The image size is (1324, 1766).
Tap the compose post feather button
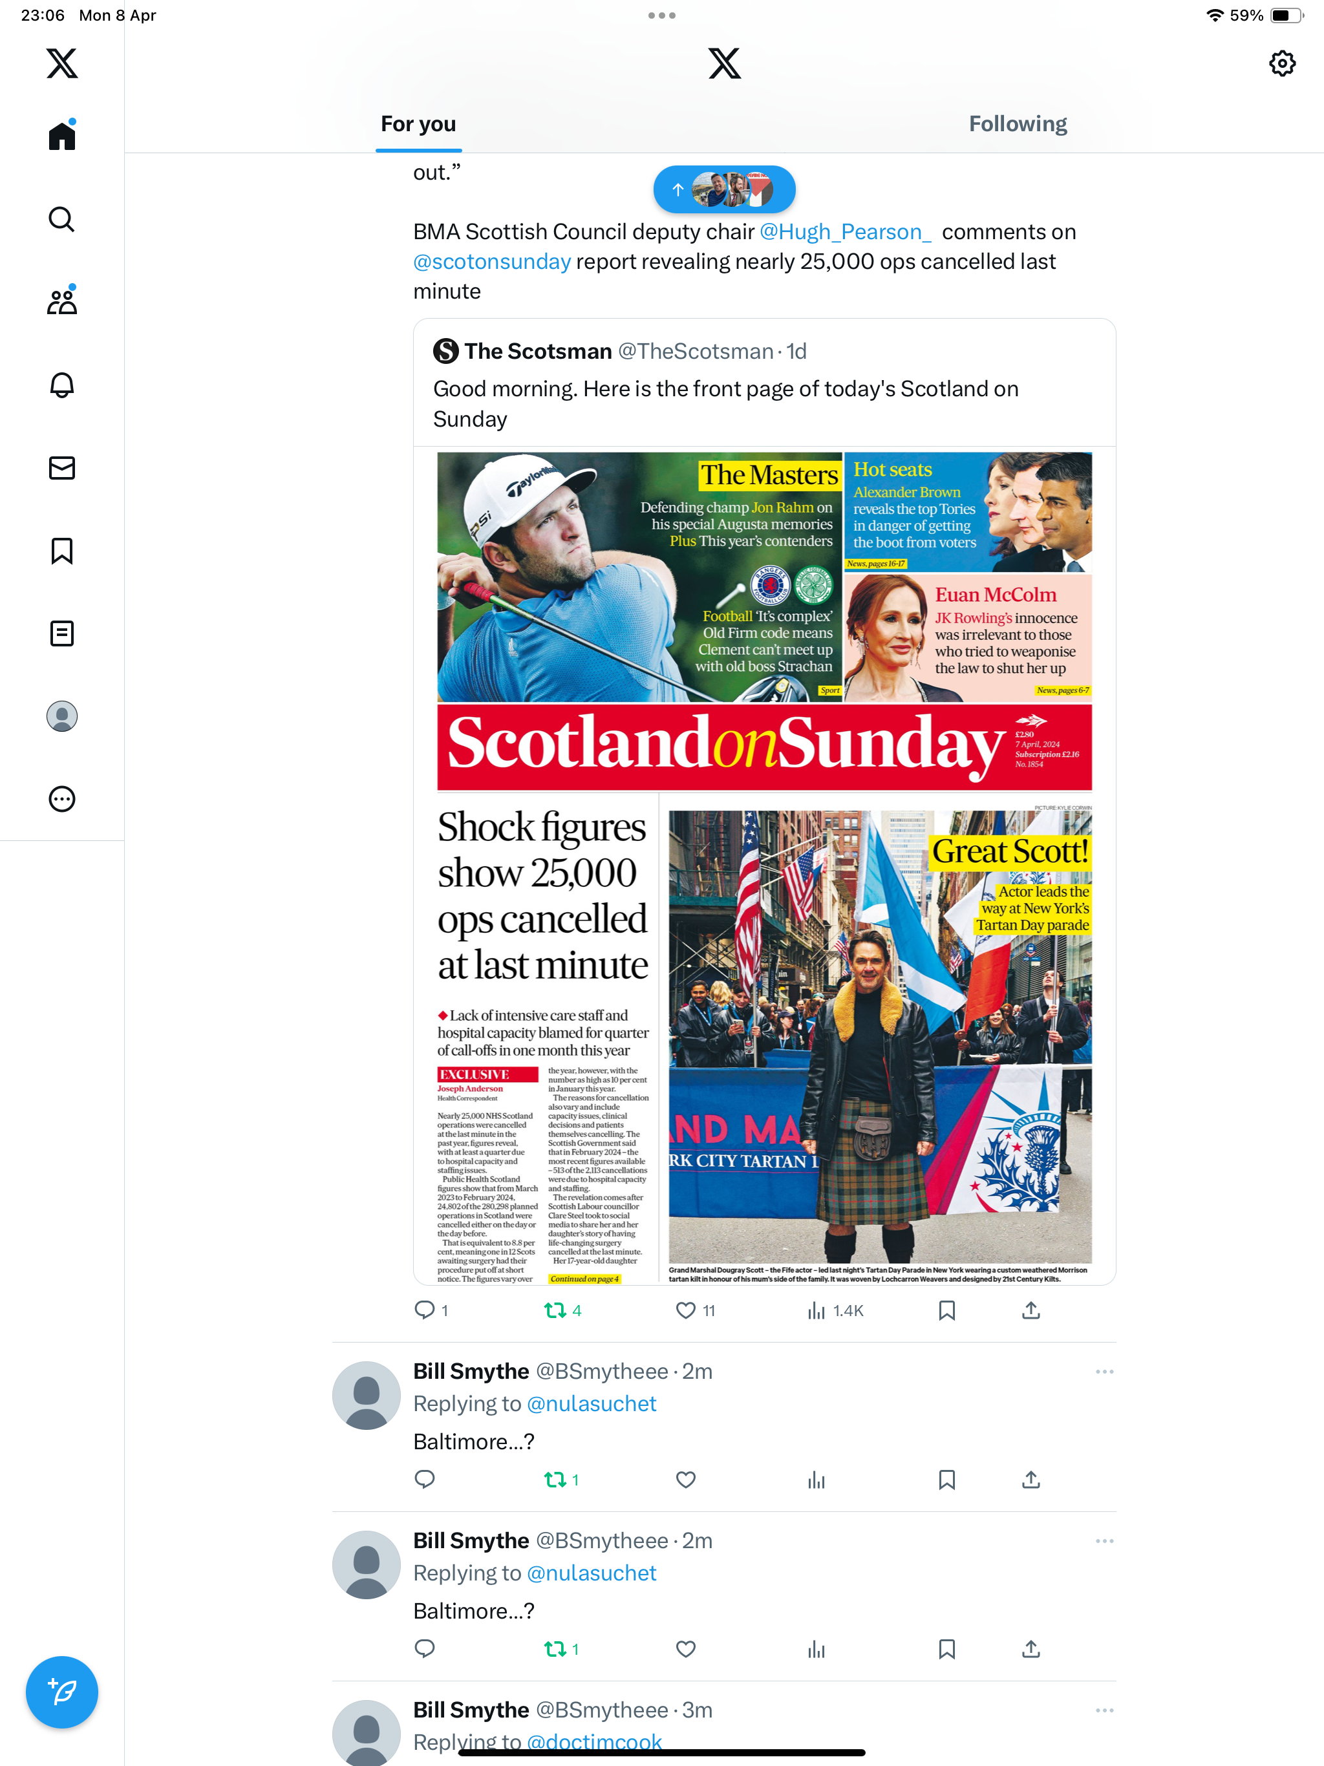tap(61, 1692)
